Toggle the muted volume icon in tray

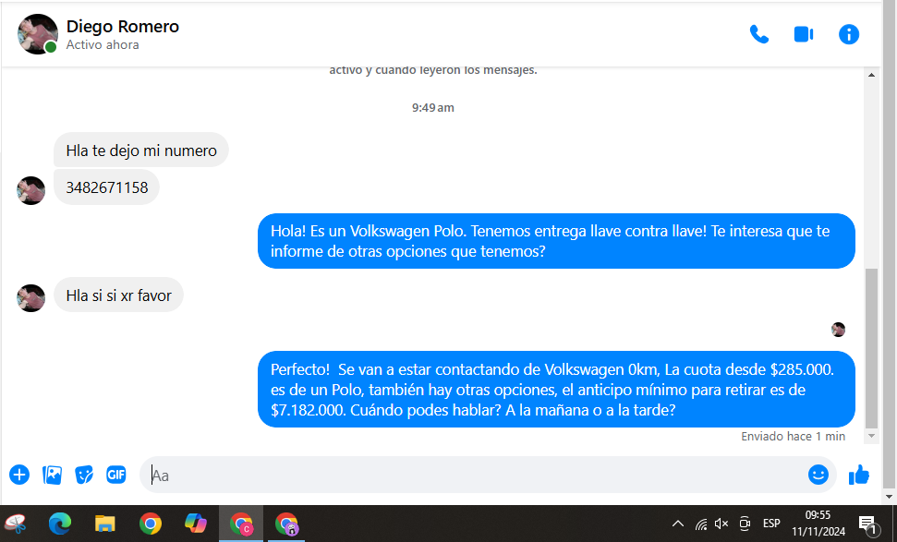point(721,524)
